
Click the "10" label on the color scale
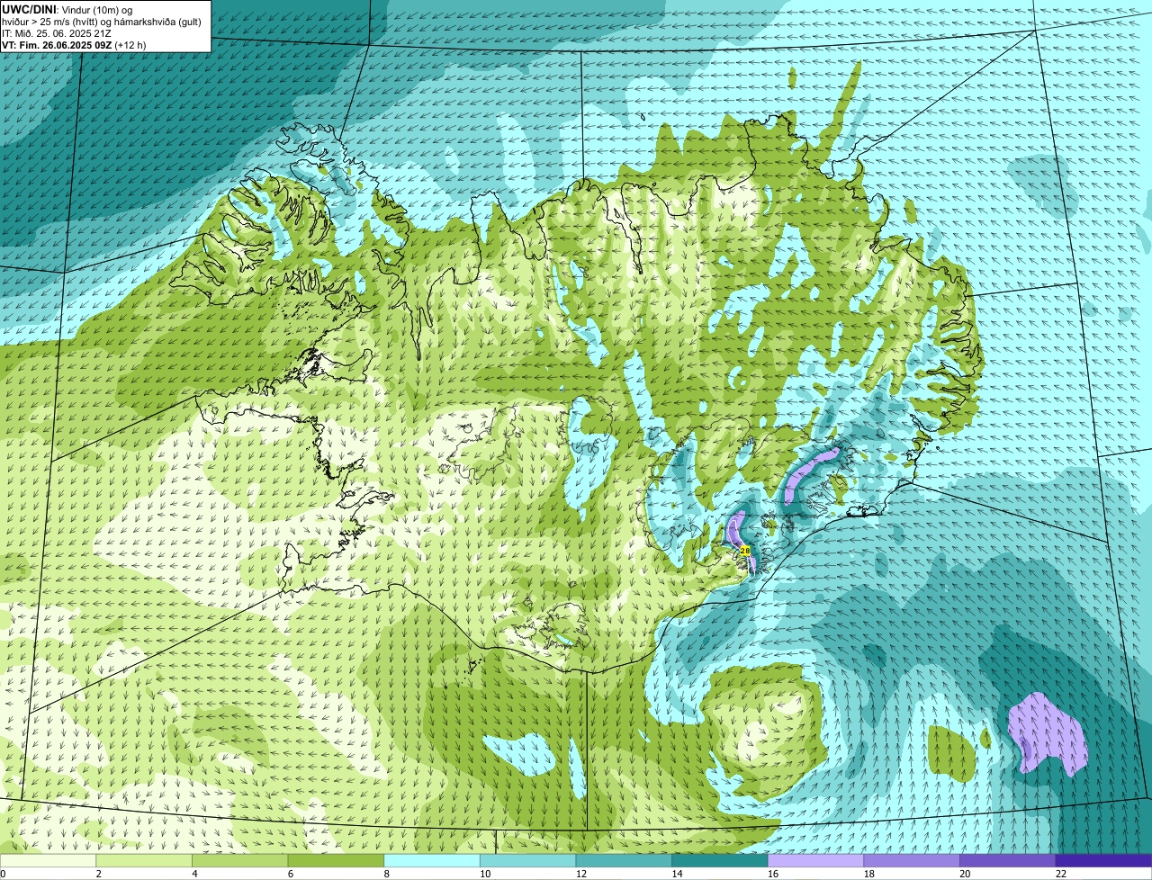(x=485, y=874)
